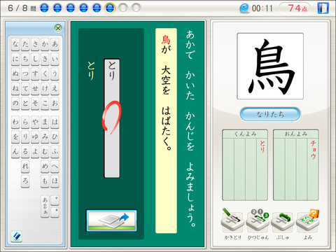Tap the な key
The image size is (336, 252).
pos(15,44)
